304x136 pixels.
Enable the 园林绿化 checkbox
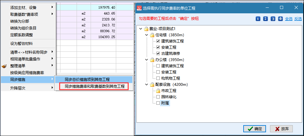158,97
